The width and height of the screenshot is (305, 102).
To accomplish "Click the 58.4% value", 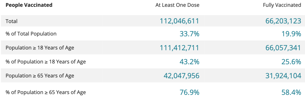I will [291, 92].
